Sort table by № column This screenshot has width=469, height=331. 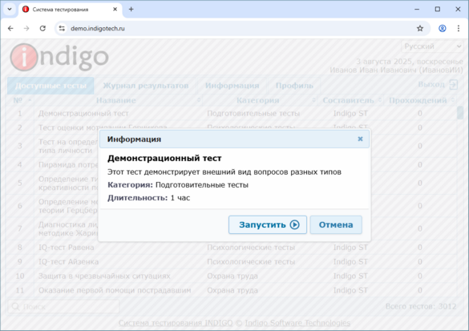pos(20,100)
